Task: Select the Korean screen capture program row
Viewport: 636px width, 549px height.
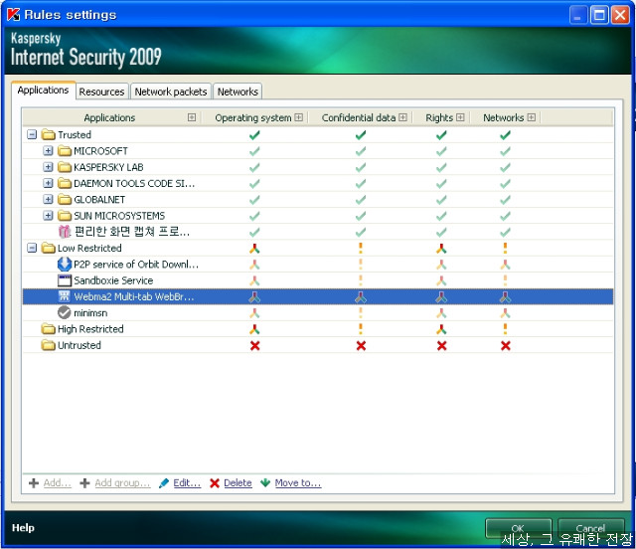Action: pyautogui.click(x=318, y=232)
